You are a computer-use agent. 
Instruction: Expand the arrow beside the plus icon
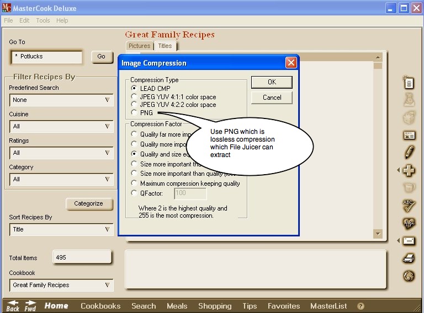(398, 170)
